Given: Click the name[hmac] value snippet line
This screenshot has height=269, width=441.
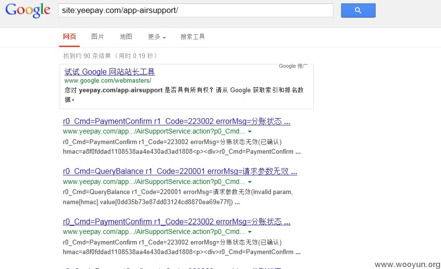Looking at the screenshot, I should tap(151, 202).
